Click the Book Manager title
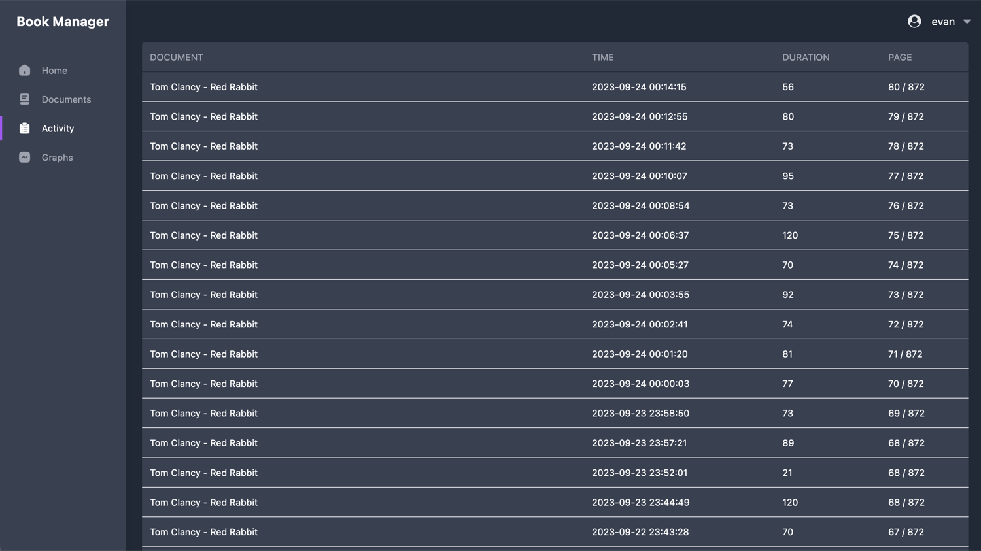Screen dimensions: 981x551 63,22
